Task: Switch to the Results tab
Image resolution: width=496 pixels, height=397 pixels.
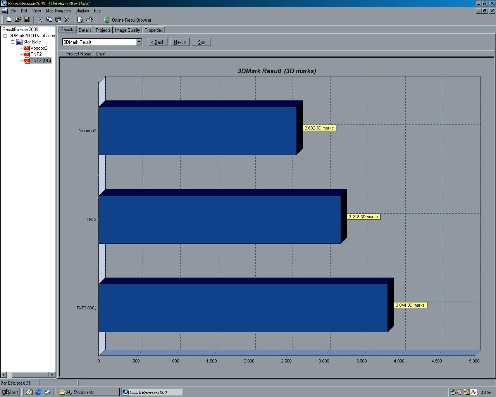Action: [x=67, y=29]
